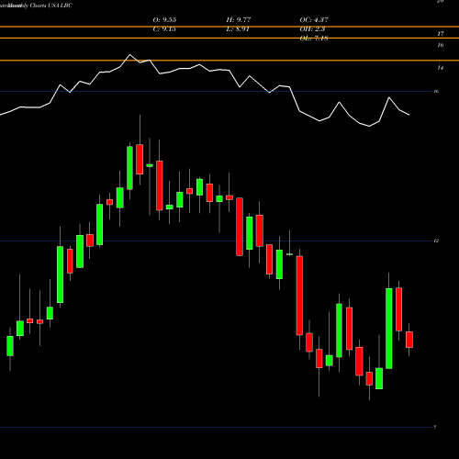Click the '12' price axis label
The width and height of the screenshot is (459, 459).
pos(436,241)
